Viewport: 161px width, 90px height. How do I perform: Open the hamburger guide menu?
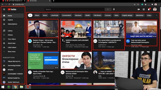[4, 9]
